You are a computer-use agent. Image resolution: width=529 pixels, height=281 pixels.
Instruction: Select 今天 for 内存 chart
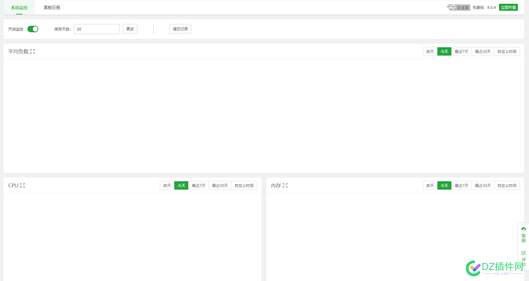[x=444, y=185]
